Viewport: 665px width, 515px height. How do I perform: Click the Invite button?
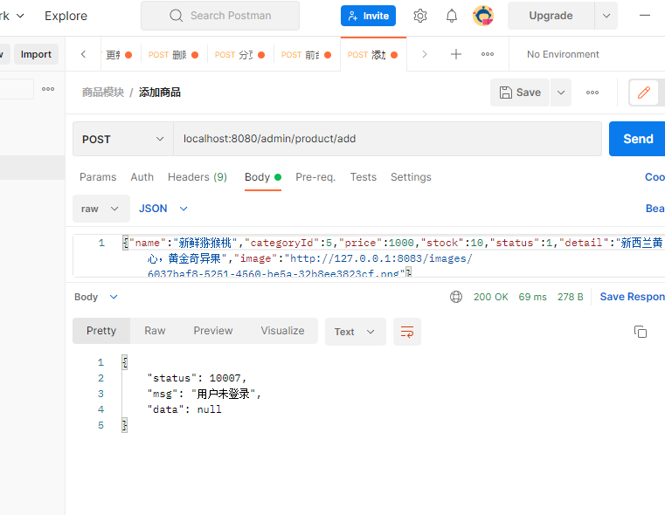click(x=368, y=16)
